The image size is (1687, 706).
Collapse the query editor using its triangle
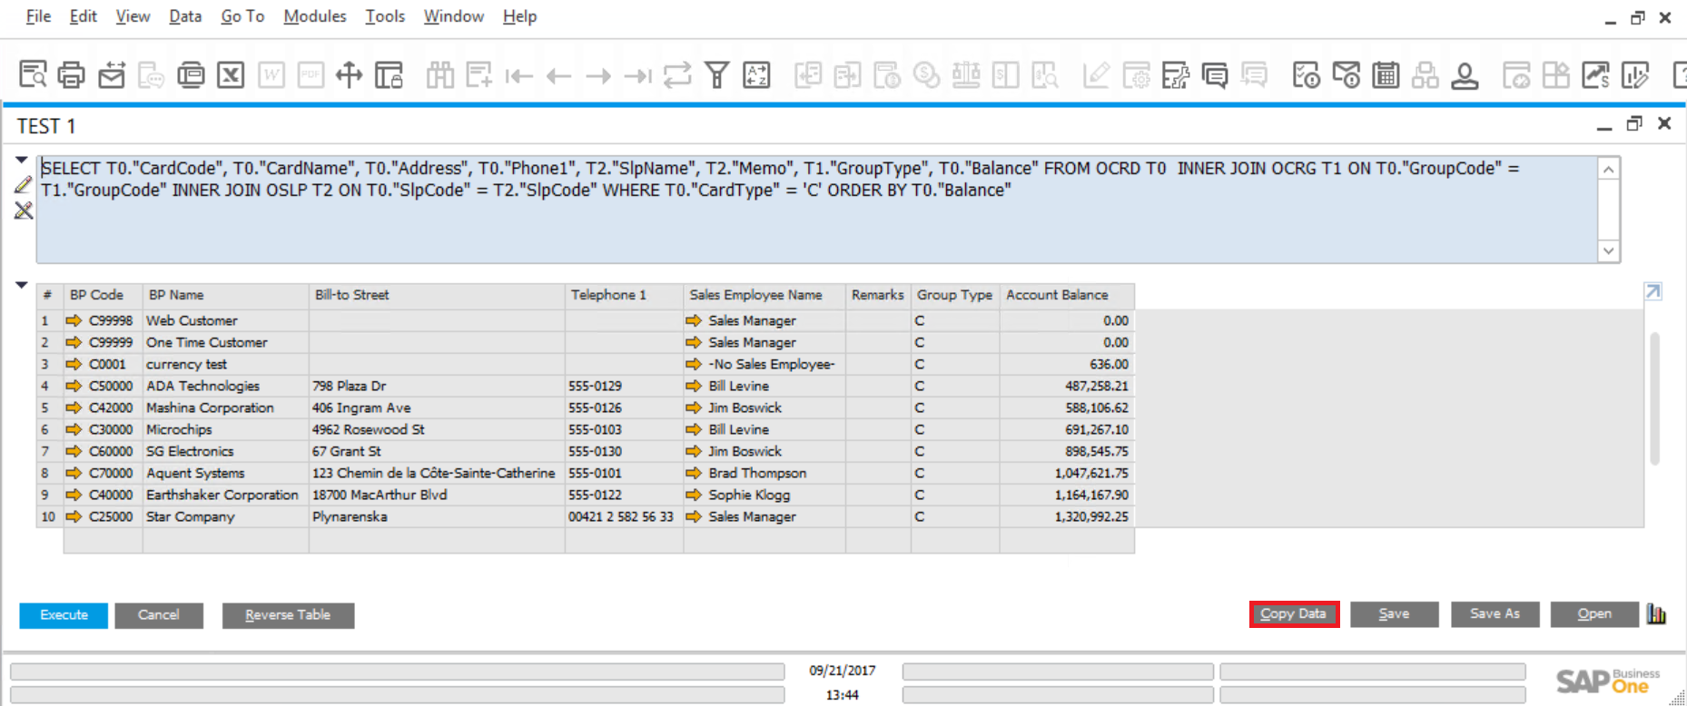[22, 161]
